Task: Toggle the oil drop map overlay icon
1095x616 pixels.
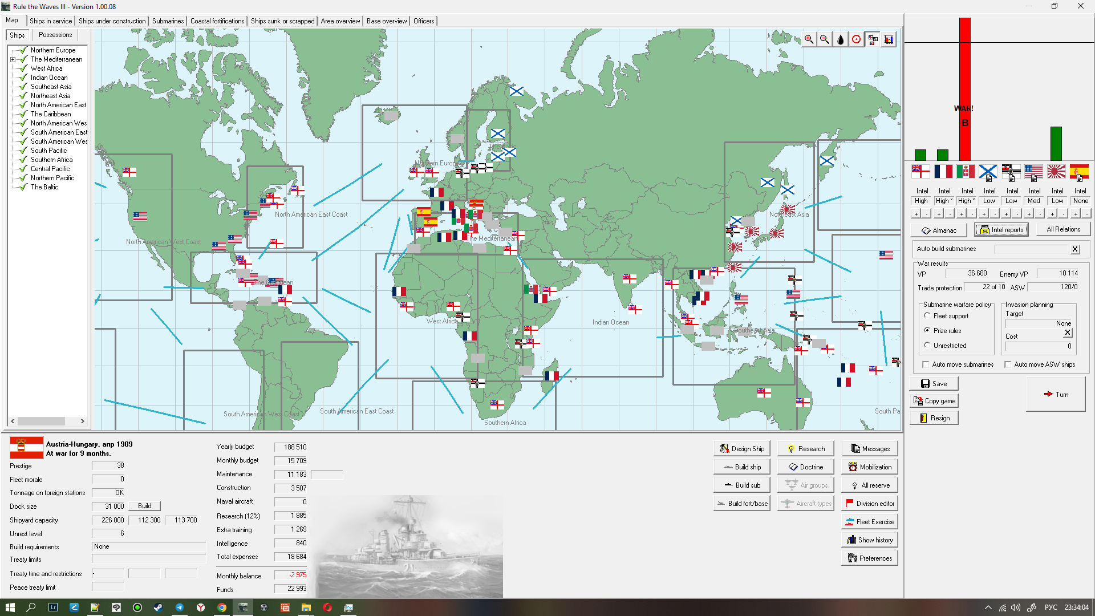Action: click(x=841, y=39)
